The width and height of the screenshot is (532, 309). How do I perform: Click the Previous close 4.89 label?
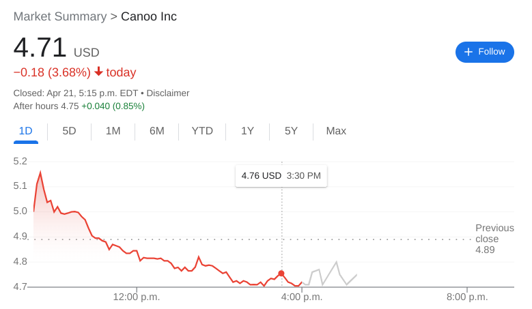click(x=494, y=239)
